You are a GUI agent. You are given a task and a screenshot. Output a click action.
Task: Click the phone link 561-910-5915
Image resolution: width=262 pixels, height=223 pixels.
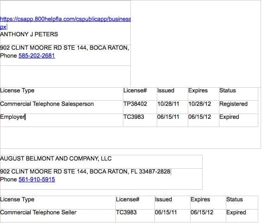tap(37, 179)
